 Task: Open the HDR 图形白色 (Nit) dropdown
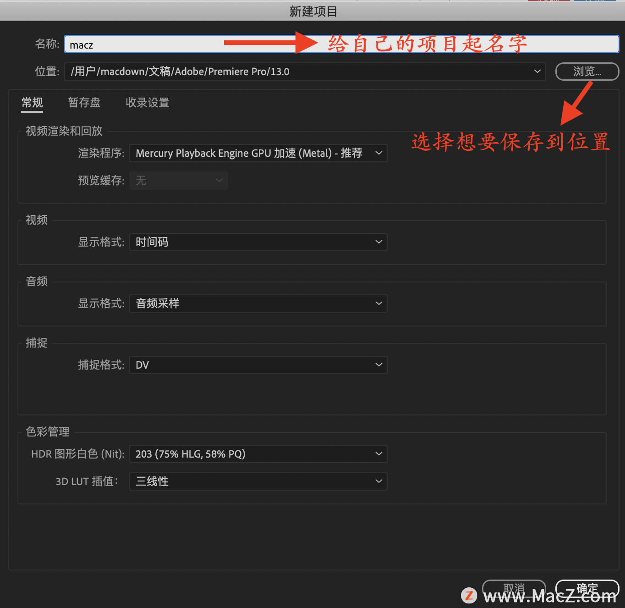click(x=258, y=454)
